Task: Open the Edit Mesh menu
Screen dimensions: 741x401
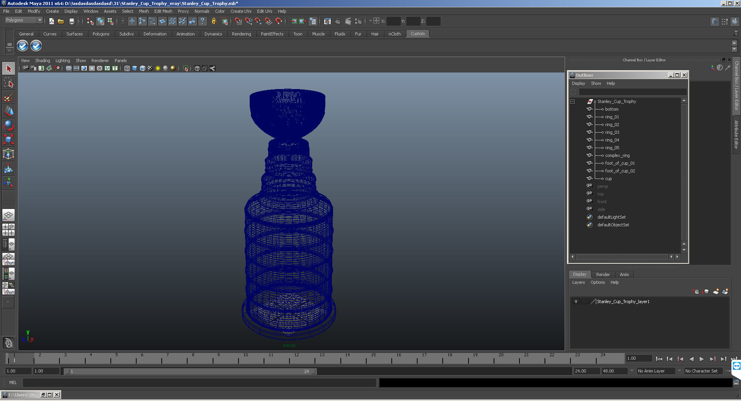Action: point(163,11)
